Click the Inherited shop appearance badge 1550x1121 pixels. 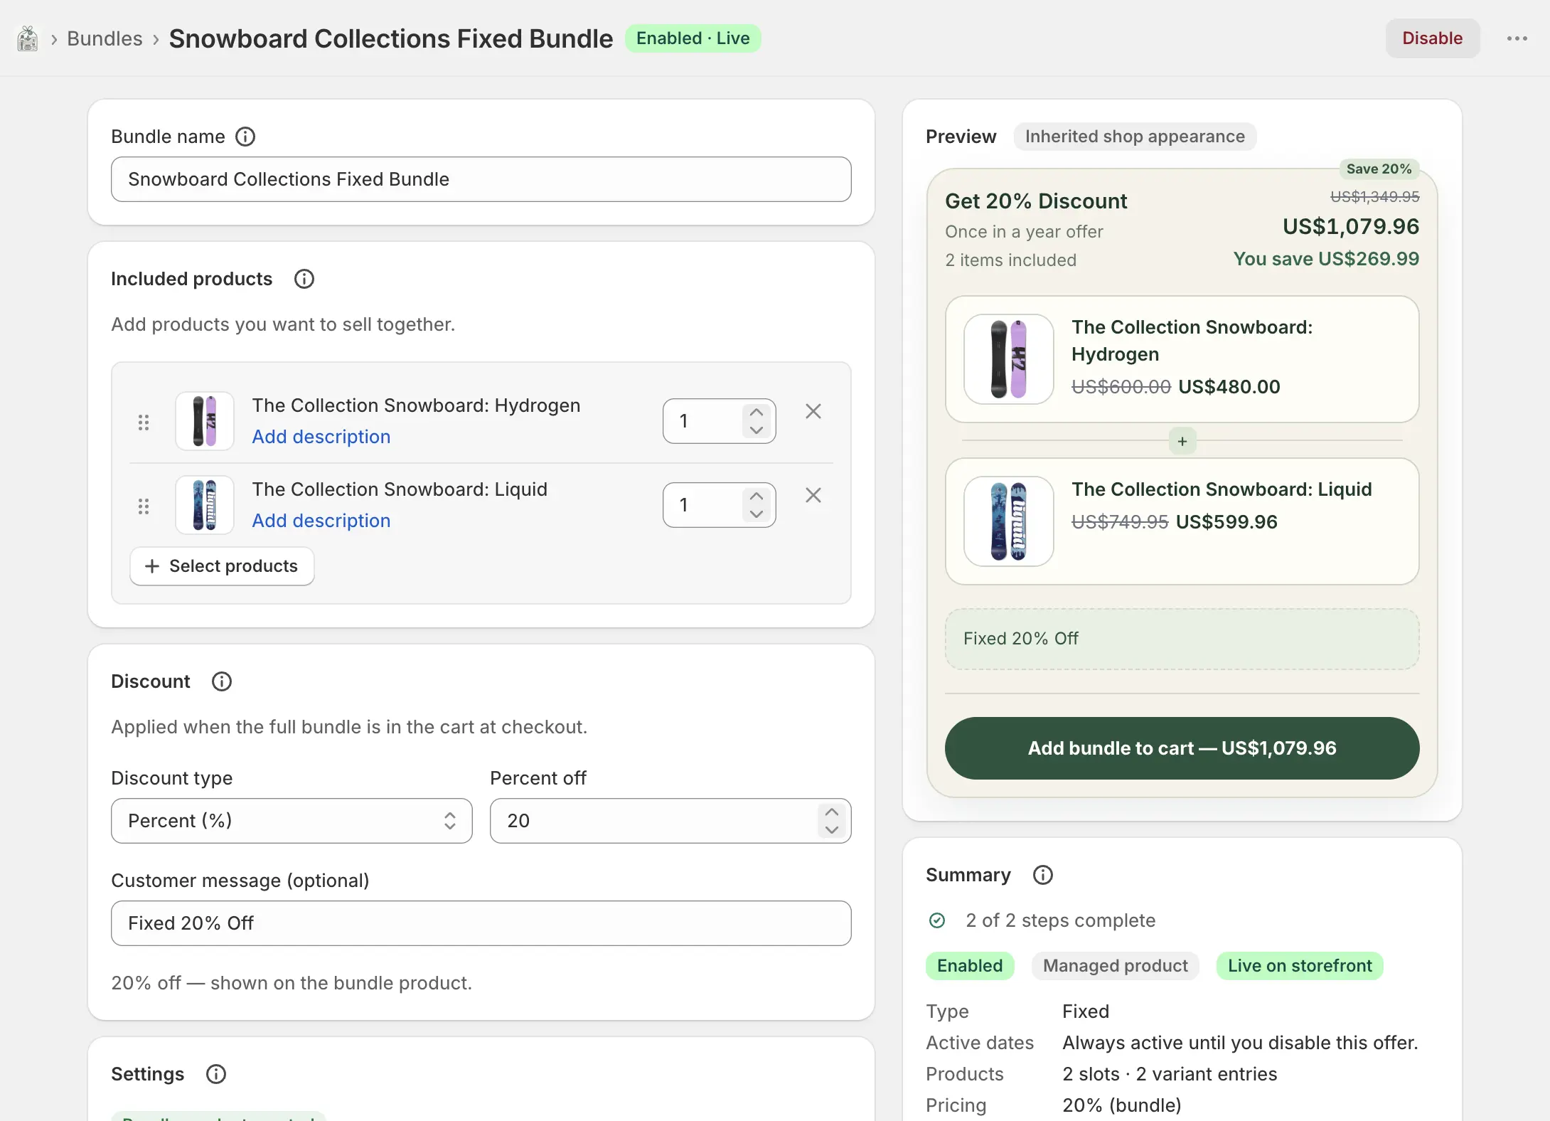click(x=1135, y=137)
